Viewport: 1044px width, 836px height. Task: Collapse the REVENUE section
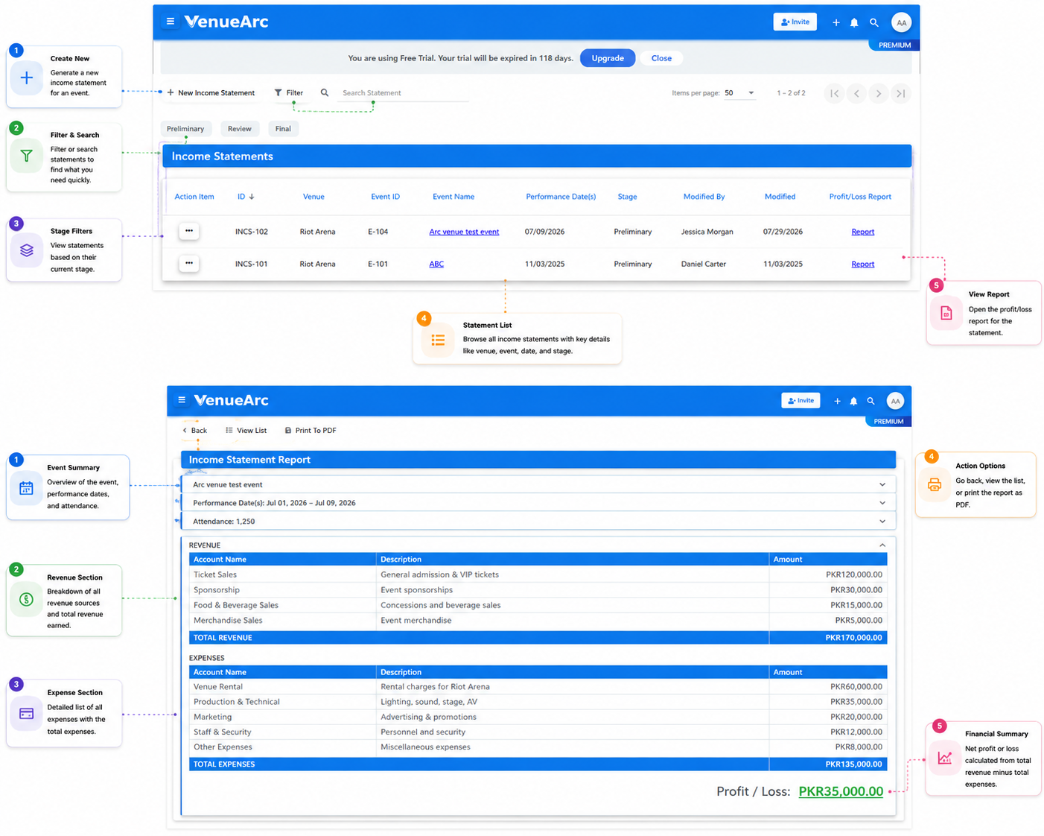882,545
